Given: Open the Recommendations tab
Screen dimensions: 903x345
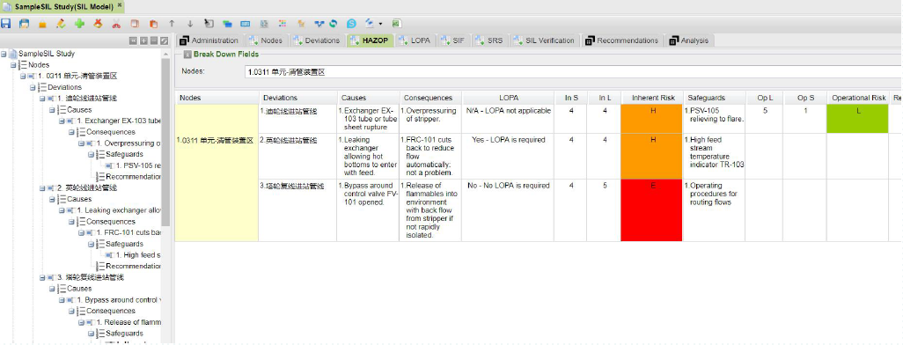Looking at the screenshot, I should [621, 40].
